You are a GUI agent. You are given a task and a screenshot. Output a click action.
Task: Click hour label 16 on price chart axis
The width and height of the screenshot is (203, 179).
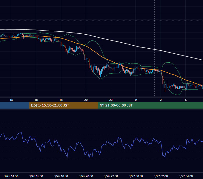36,100
